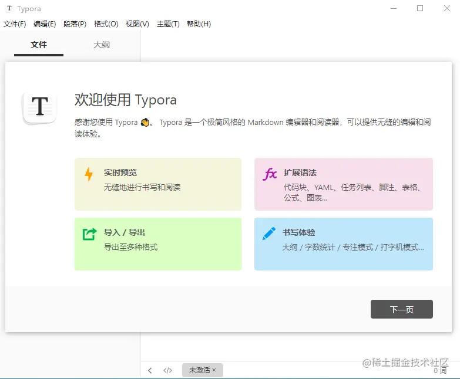460x379 pixels.
Task: Click the 欢迎使用 Typora heading
Action: [x=126, y=100]
